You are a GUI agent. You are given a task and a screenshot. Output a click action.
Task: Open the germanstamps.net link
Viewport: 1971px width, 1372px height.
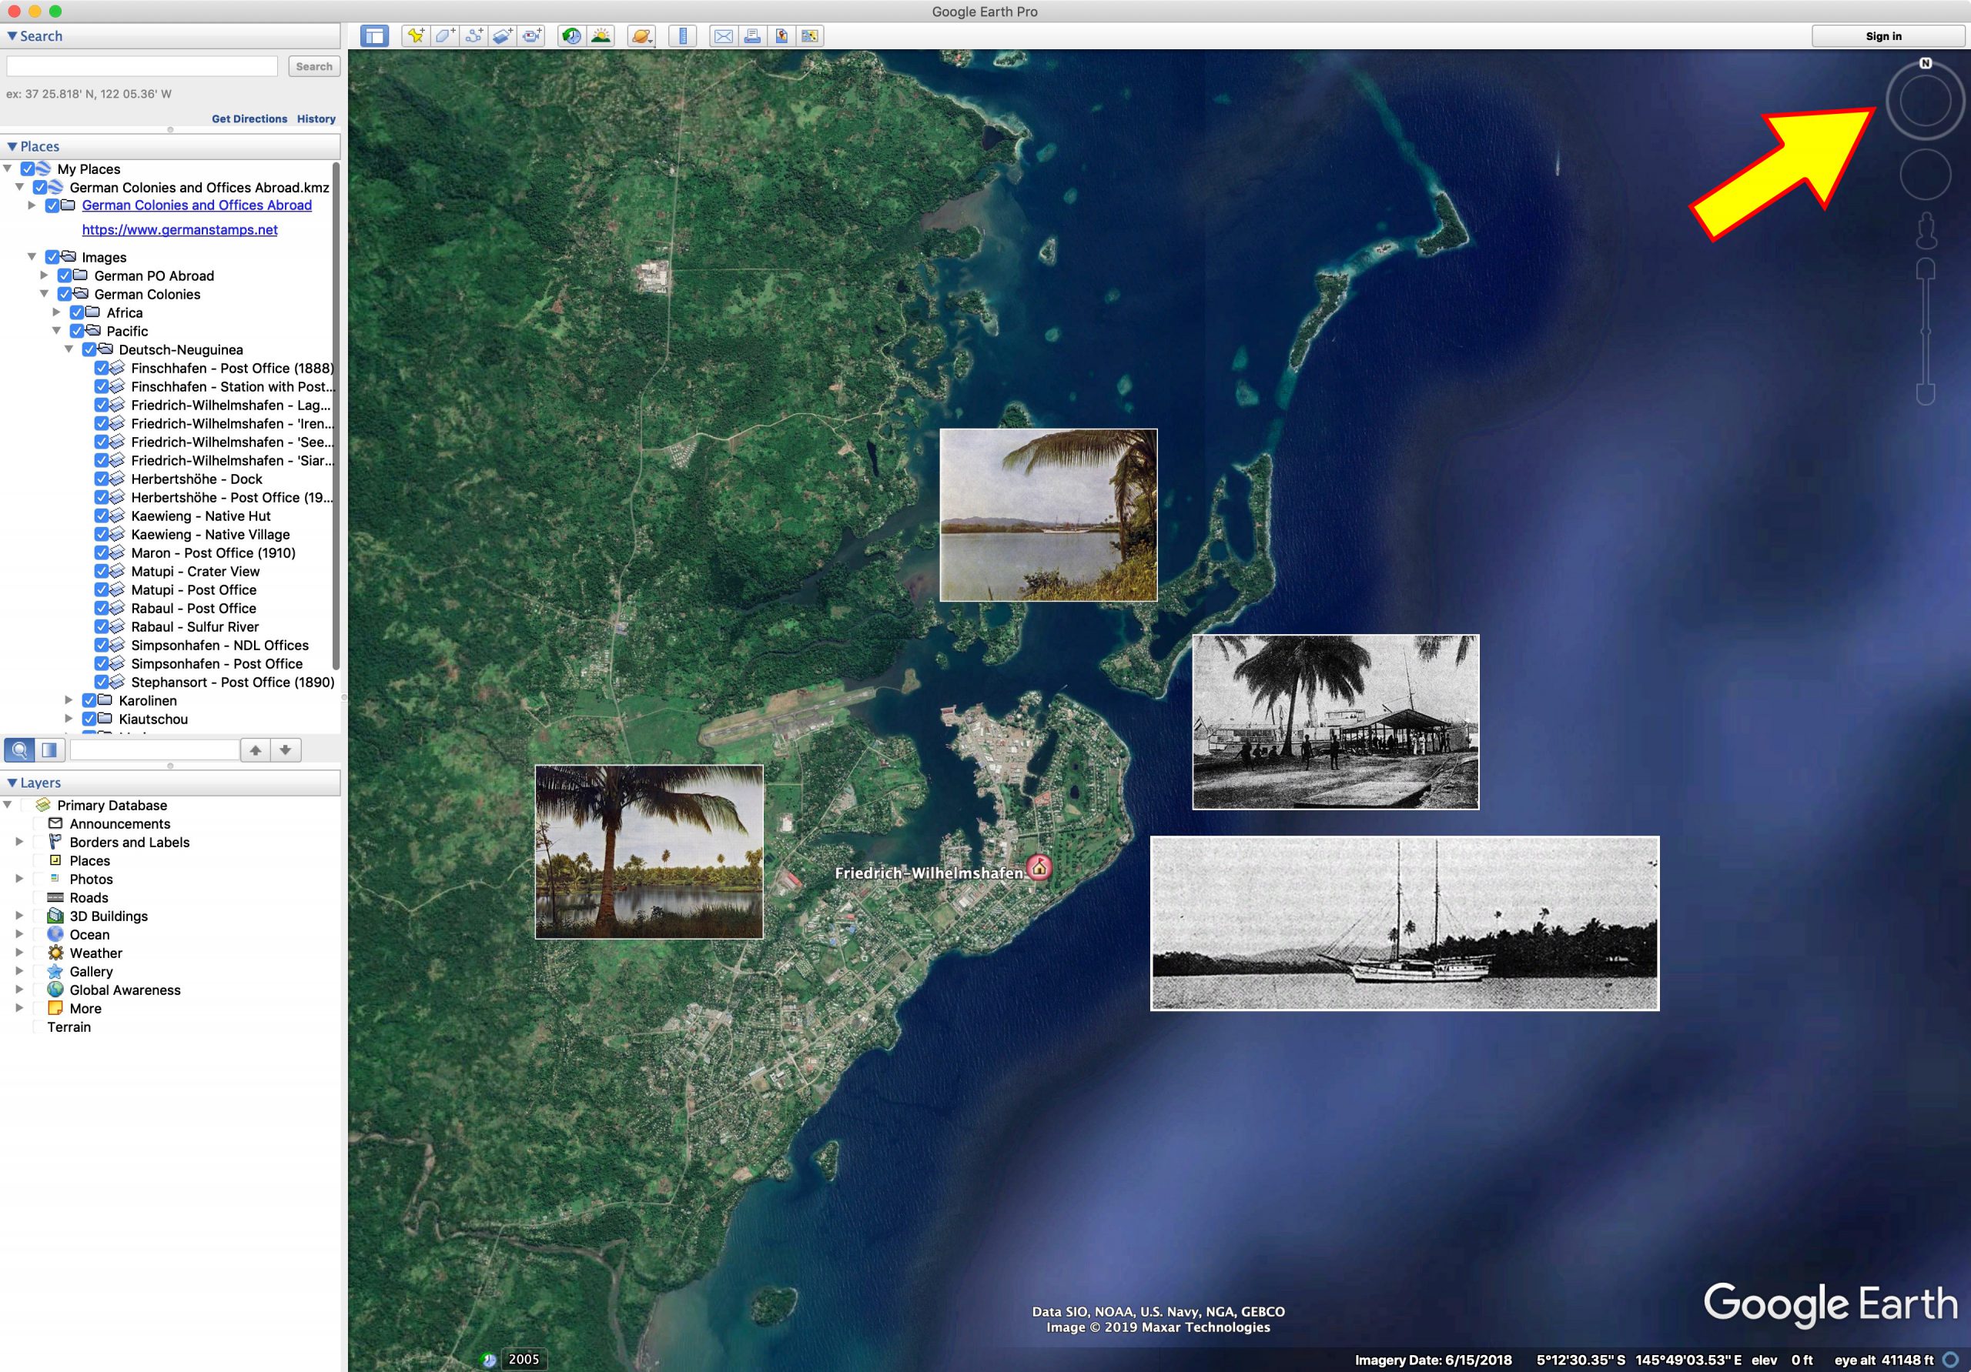click(x=179, y=230)
